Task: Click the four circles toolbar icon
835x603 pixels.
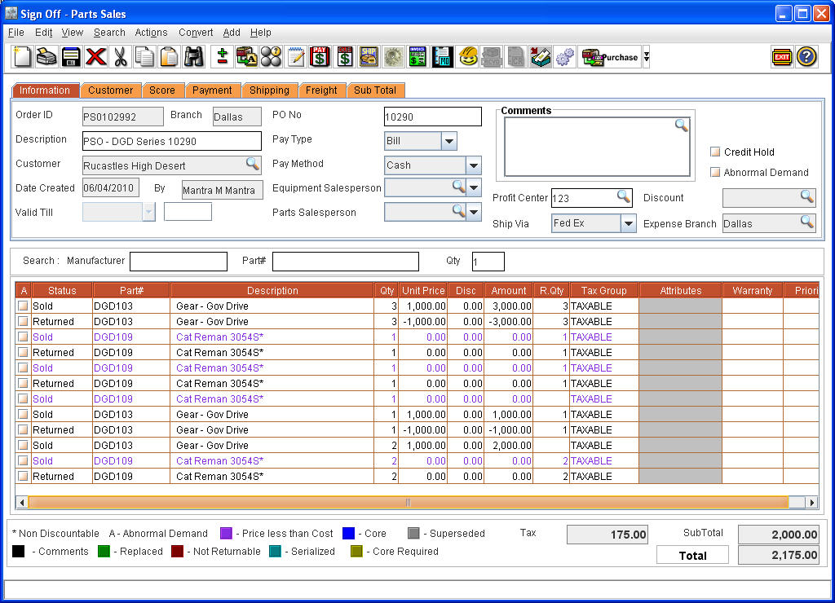Action: tap(271, 57)
